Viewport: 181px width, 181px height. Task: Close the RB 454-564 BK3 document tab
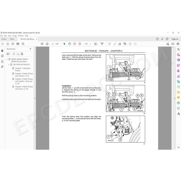[37, 39]
